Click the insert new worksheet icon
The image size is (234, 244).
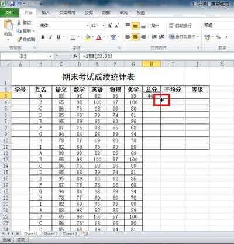click(x=85, y=233)
